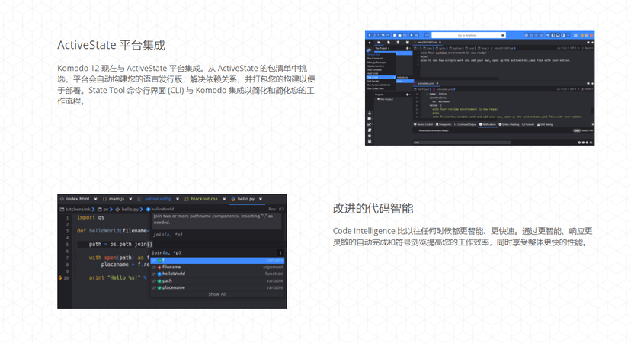This screenshot has width=631, height=343.
Task: Open the Version Control bottom tab
Action: tap(424, 124)
